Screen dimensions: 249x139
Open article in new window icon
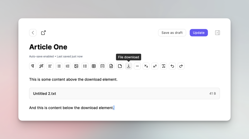tap(43, 33)
